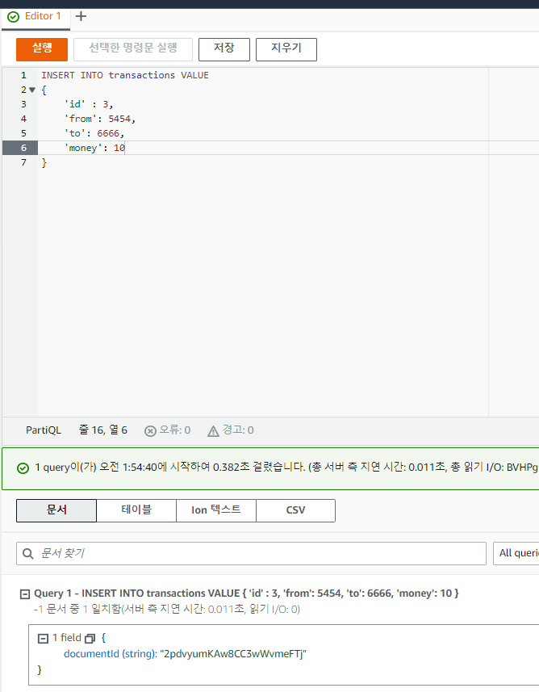Image resolution: width=539 pixels, height=692 pixels.
Task: Click the magnifier icon in 문서 찾기 box
Action: 29,553
